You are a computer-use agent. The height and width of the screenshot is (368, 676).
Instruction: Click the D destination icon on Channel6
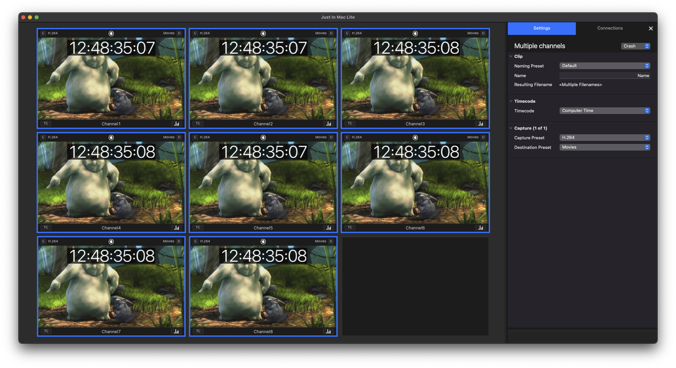coord(483,137)
